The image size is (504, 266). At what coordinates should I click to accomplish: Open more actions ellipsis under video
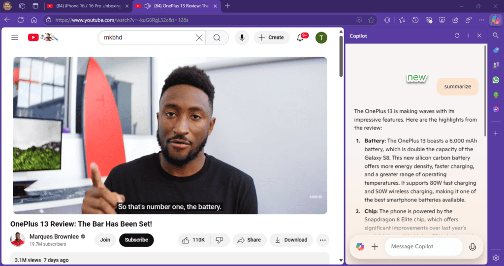(323, 240)
